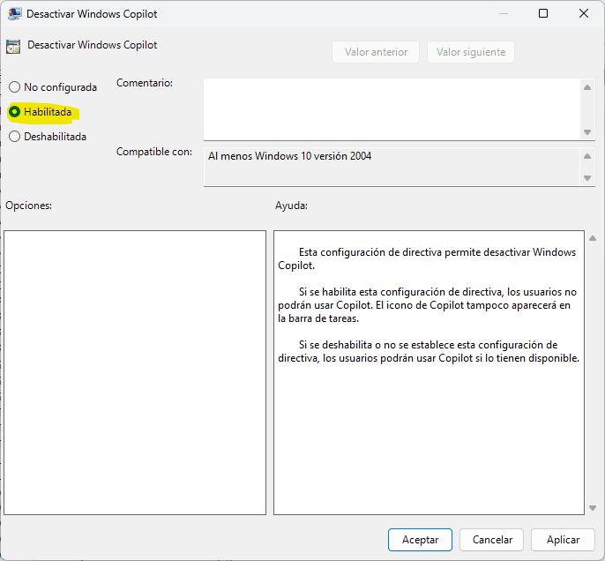Click the 'Compatible con:' label
Image resolution: width=605 pixels, height=561 pixels.
coord(154,152)
